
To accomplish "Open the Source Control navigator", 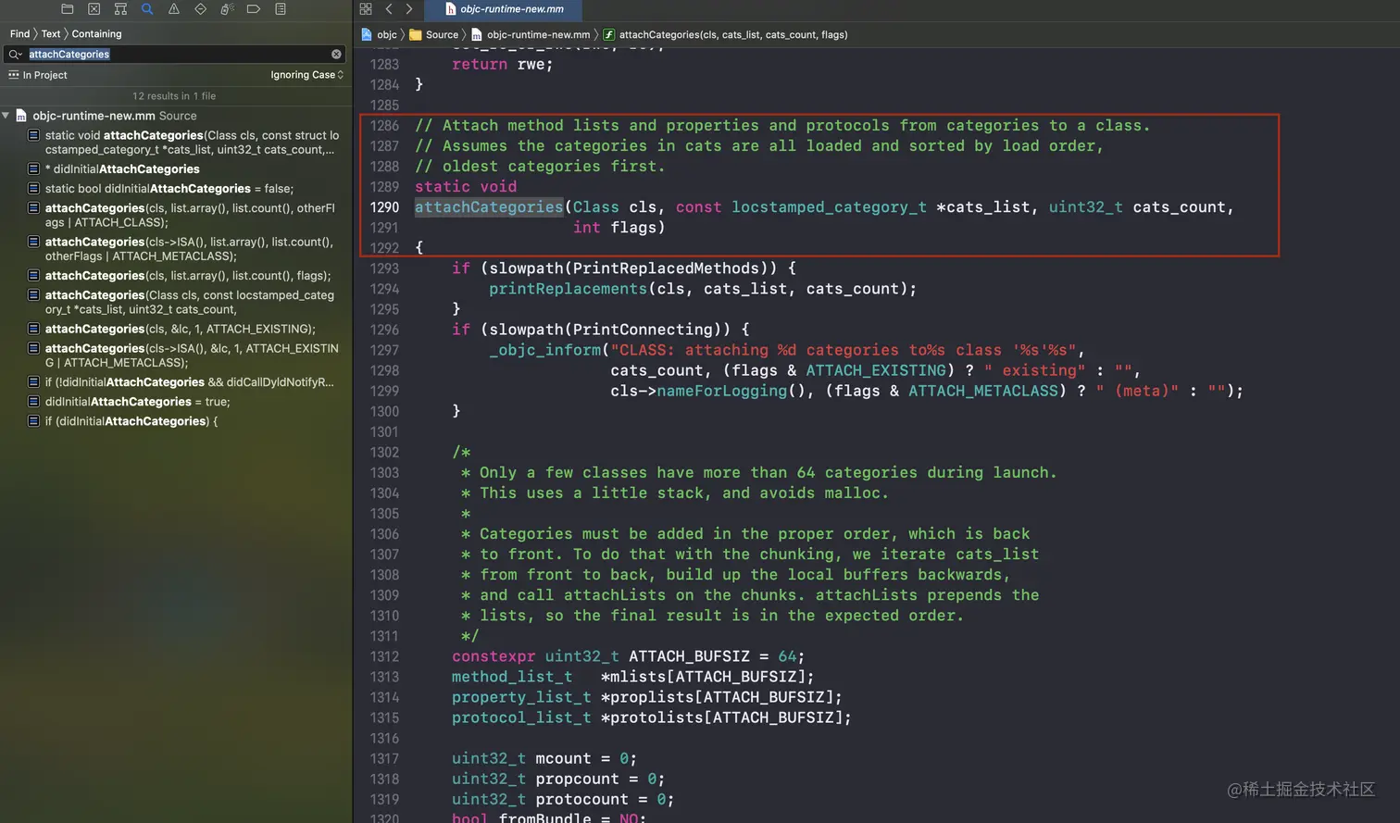I will [x=94, y=9].
